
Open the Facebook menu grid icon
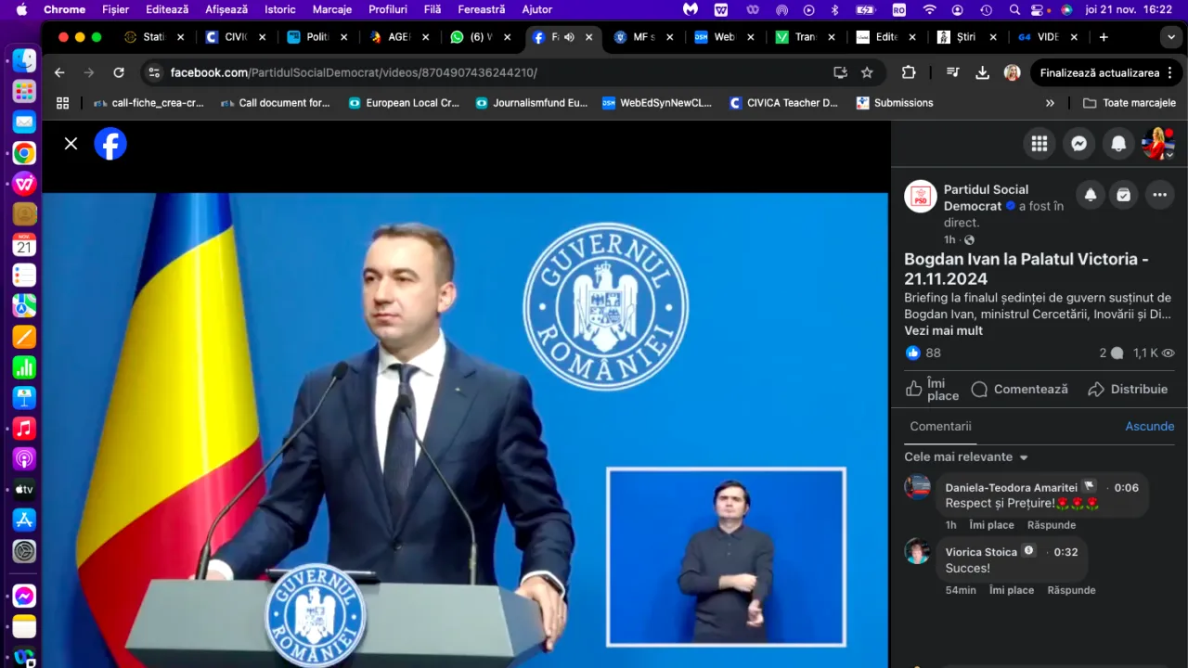(1039, 144)
